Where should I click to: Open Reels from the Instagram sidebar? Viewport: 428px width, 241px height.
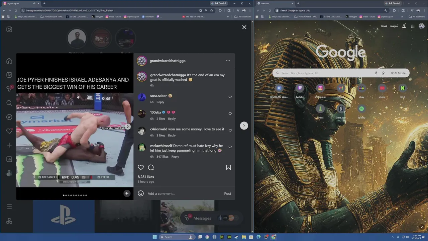[x=9, y=75]
